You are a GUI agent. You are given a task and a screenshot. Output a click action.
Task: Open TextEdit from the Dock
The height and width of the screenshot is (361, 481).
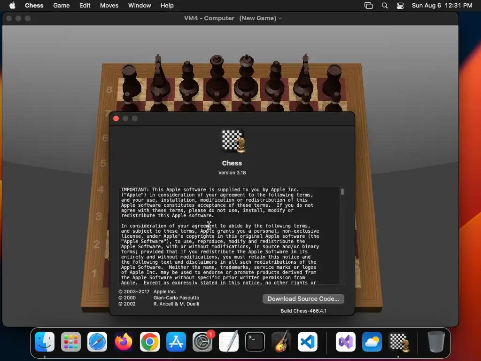tap(229, 341)
